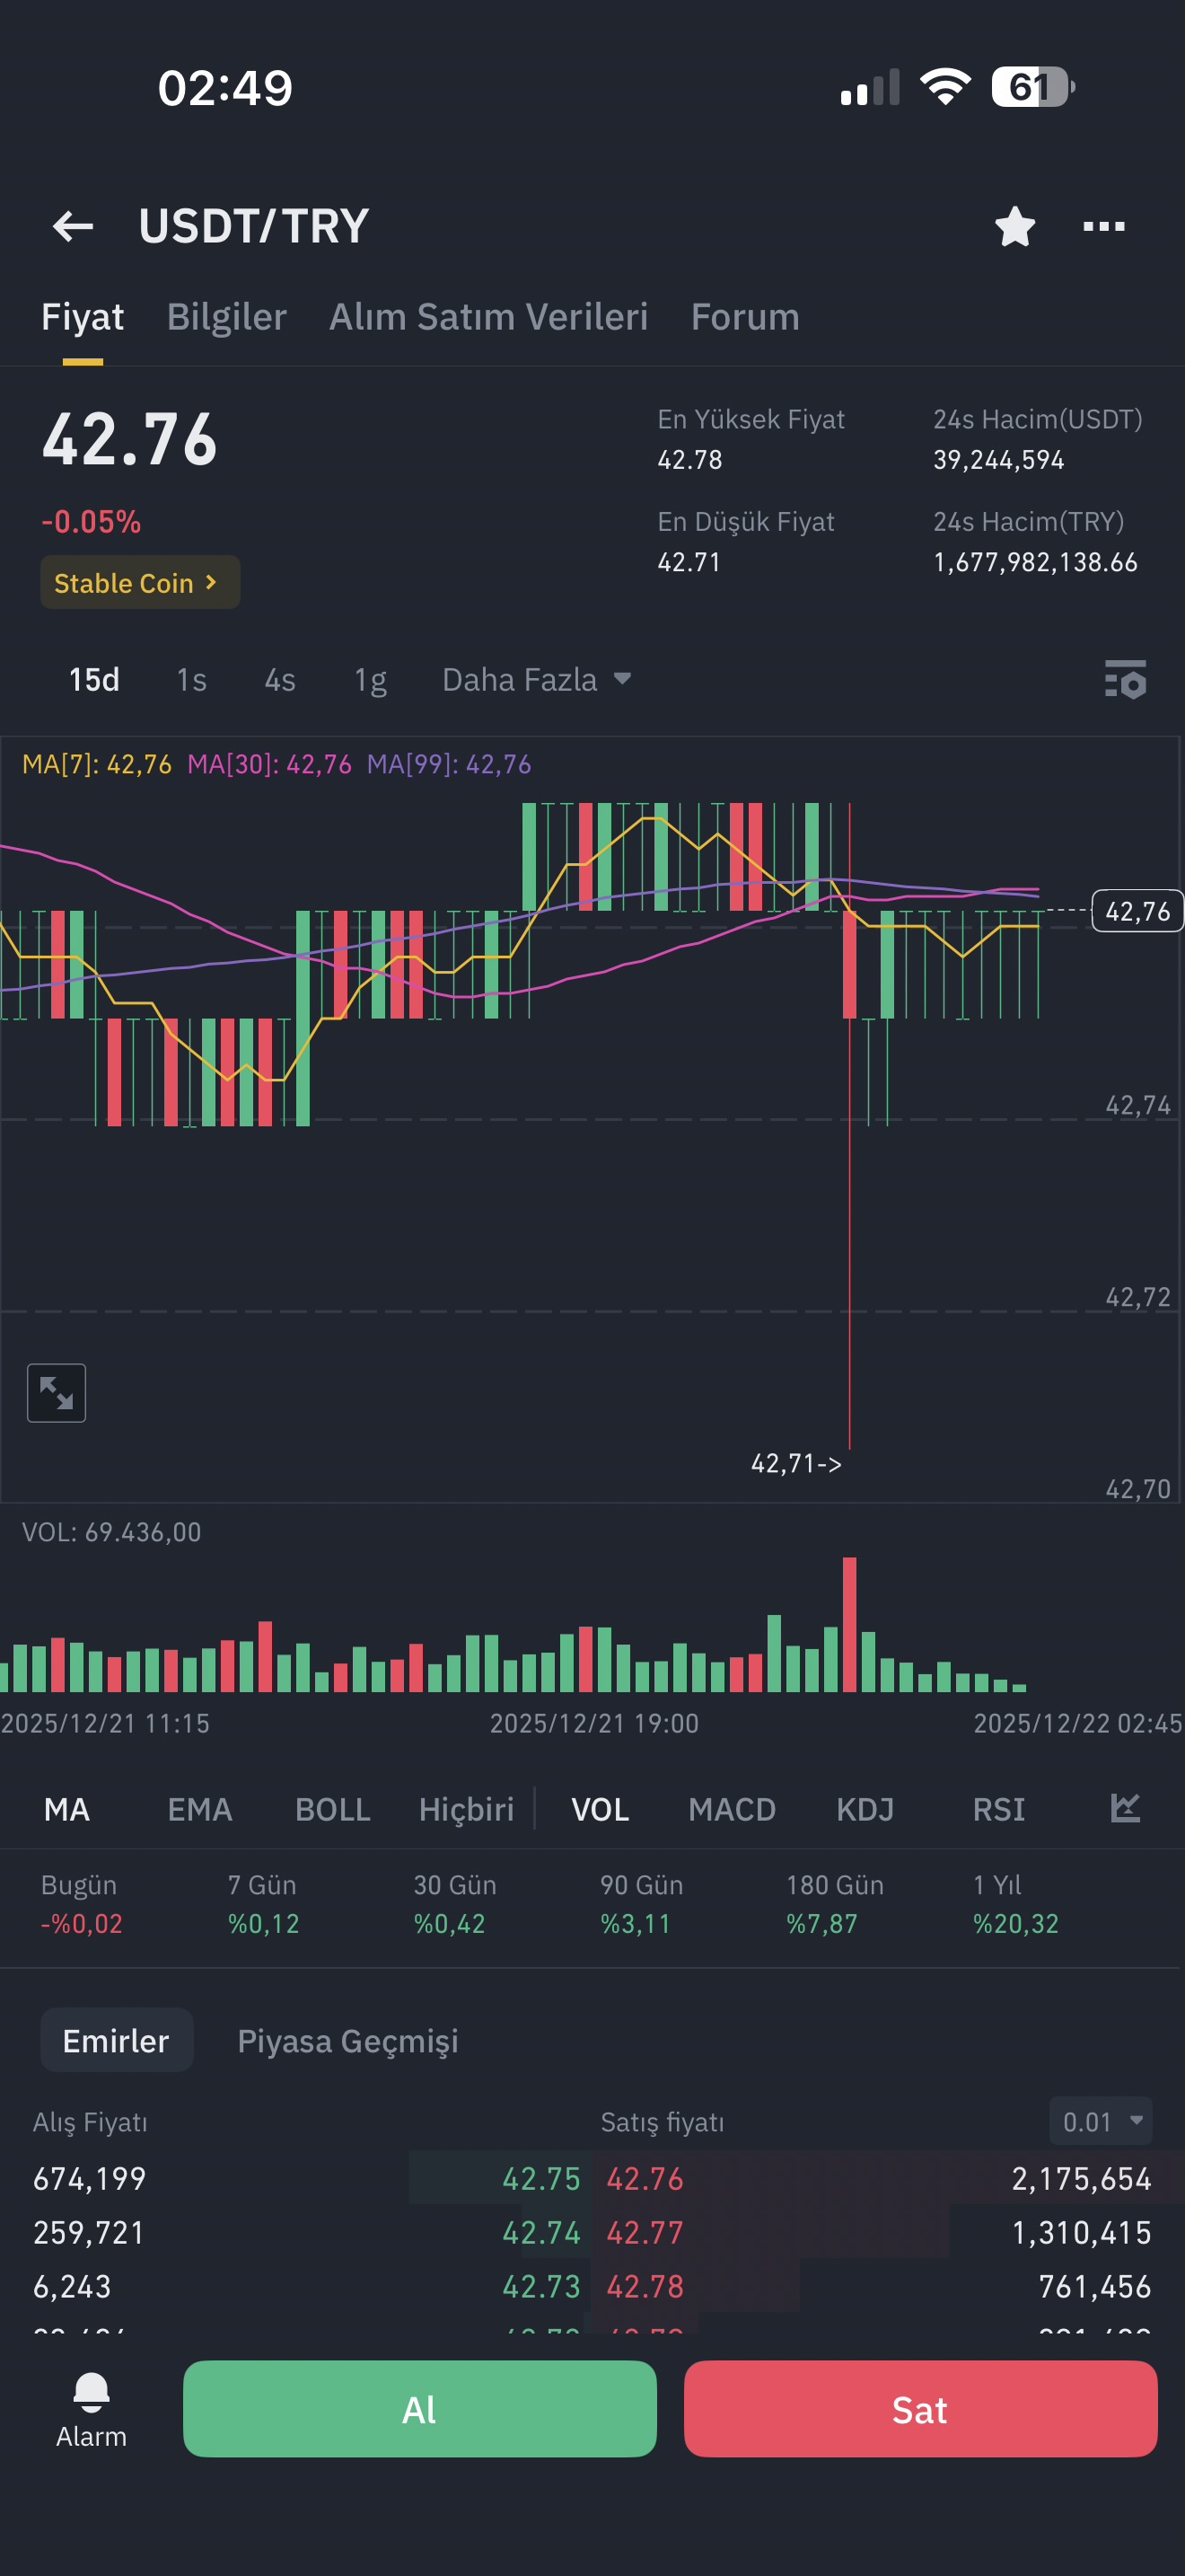Tap the back arrow icon
This screenshot has height=2576, width=1185.
click(73, 226)
